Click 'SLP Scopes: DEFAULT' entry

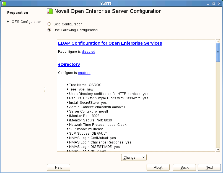88,134
